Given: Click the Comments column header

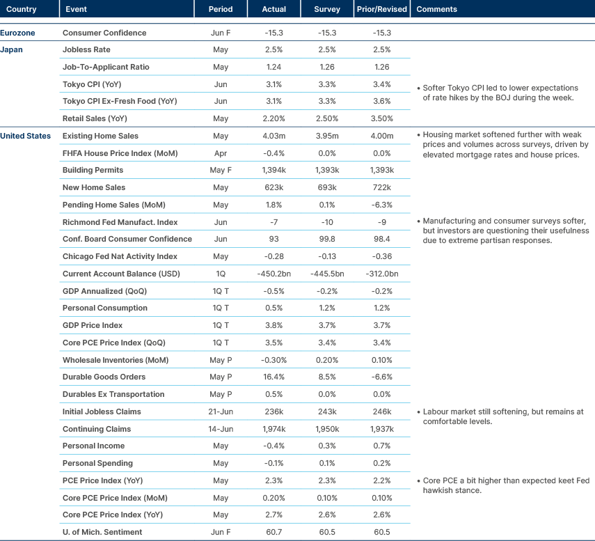Looking at the screenshot, I should click(436, 9).
